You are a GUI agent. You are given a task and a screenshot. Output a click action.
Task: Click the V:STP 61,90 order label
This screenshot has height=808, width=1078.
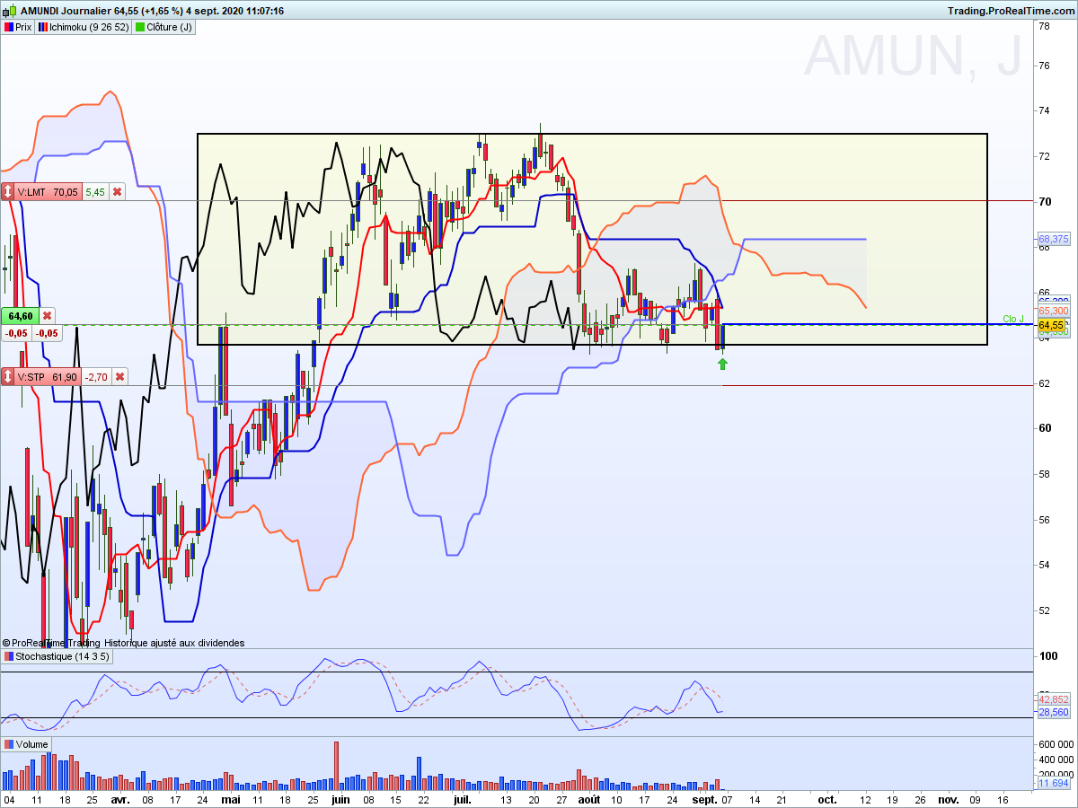[x=49, y=377]
